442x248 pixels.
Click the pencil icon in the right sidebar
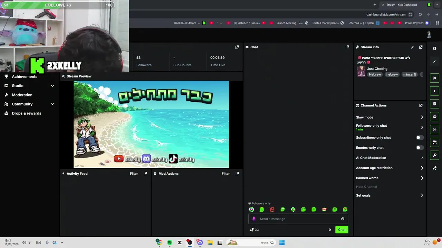[434, 61]
